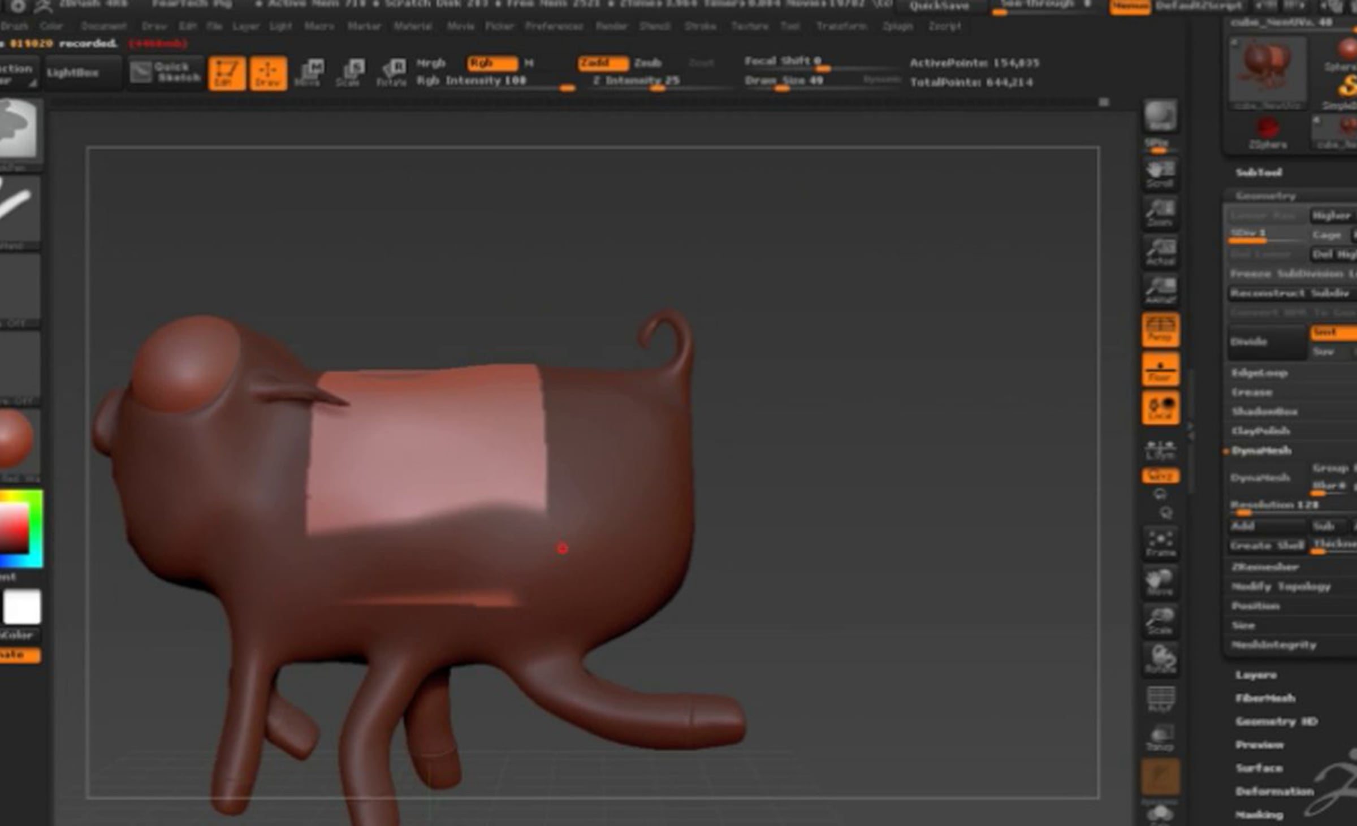
Task: Click the Actual size icon
Action: click(x=1160, y=252)
